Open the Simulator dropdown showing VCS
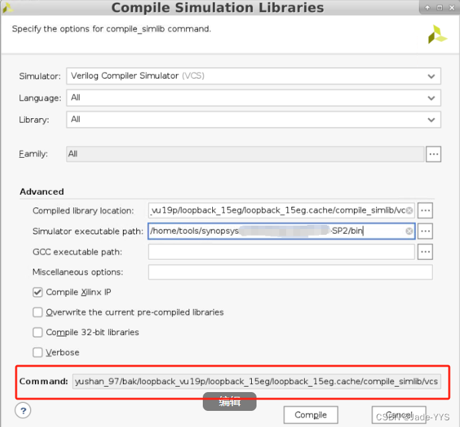The image size is (460, 427). tap(253, 76)
